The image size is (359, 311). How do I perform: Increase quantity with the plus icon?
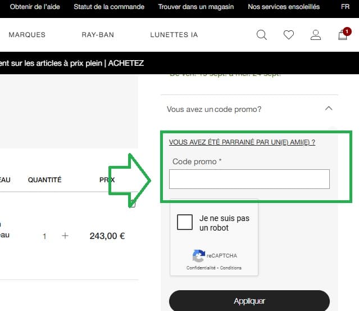tap(65, 236)
